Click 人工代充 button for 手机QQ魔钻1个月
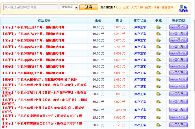 (179, 66)
